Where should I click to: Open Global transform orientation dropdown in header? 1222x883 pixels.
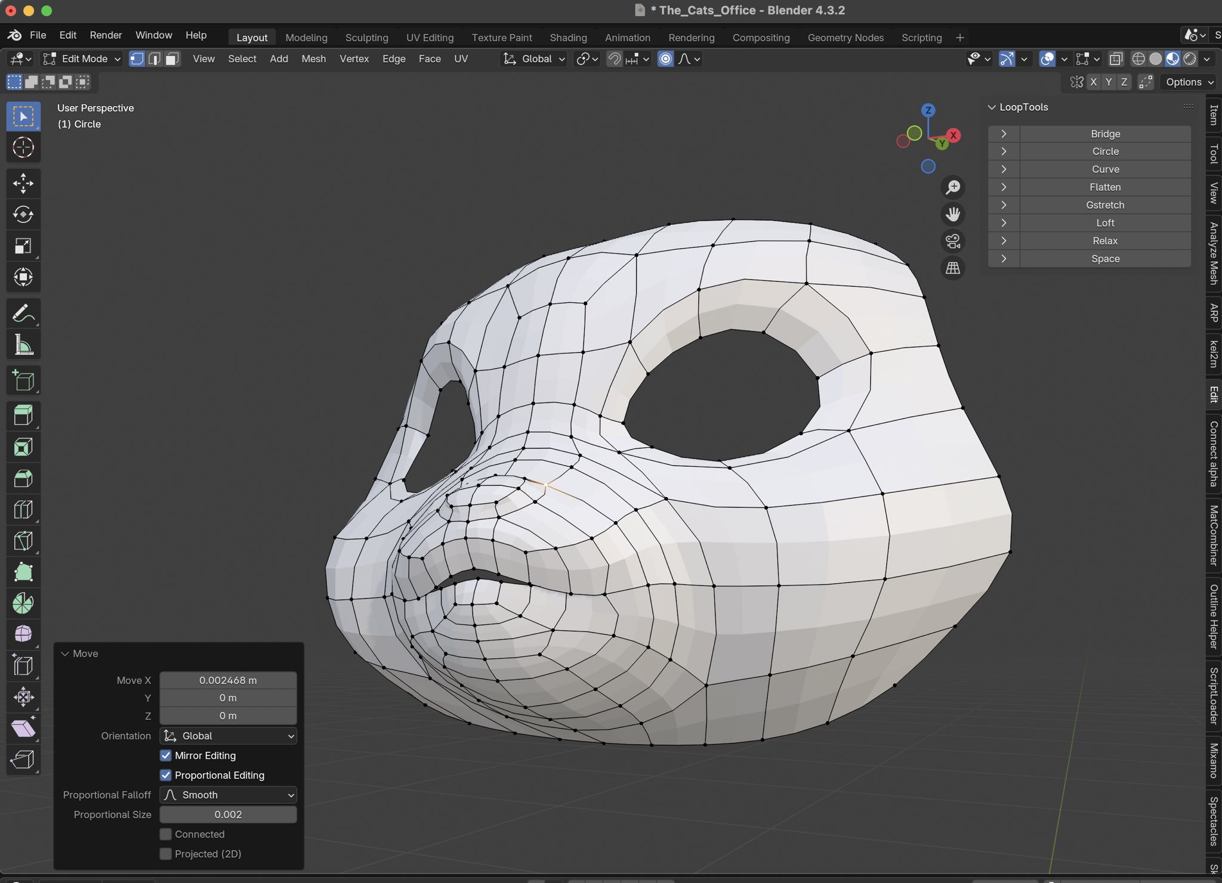click(533, 58)
